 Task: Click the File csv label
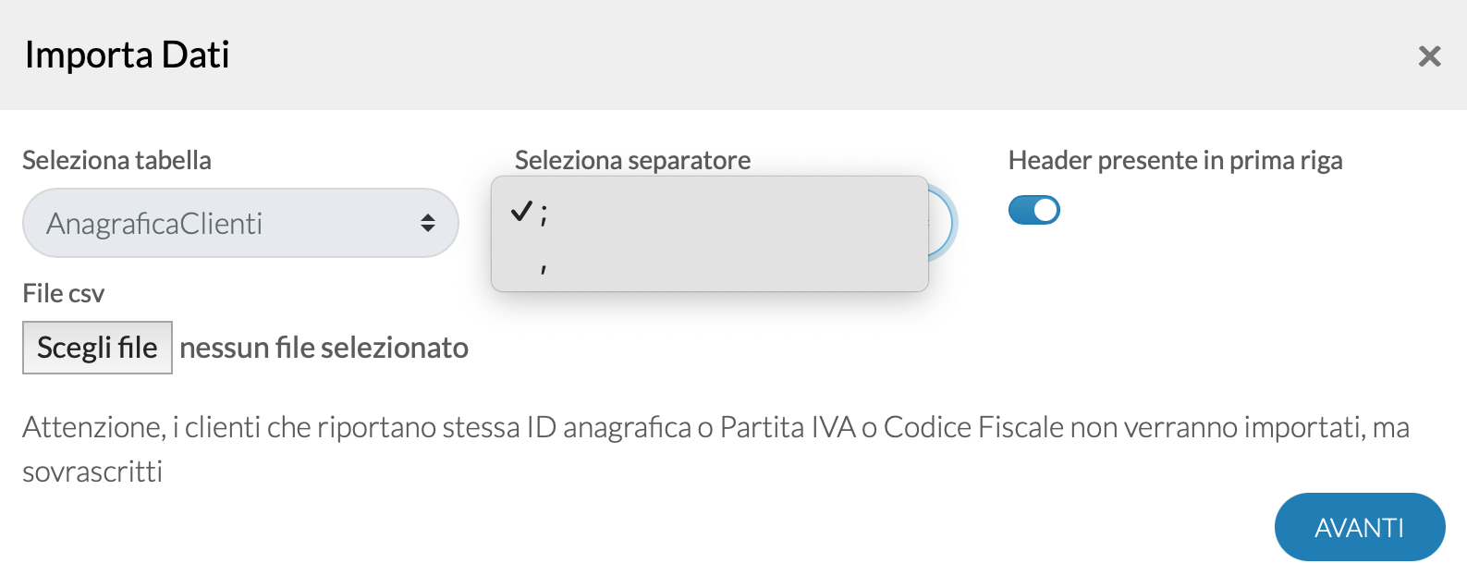click(x=63, y=293)
